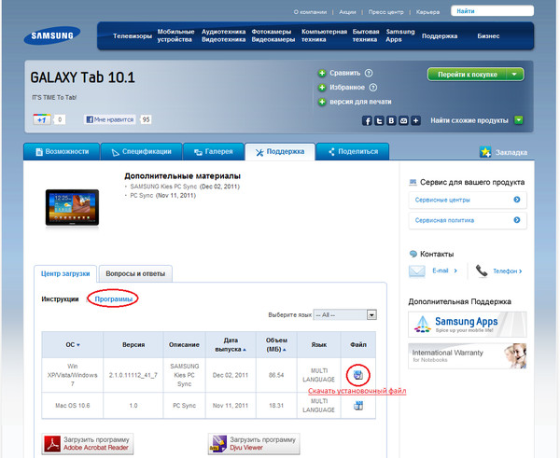Screen dimensions: 560x458
Task: Click the Найти search field
Action: coord(492,10)
